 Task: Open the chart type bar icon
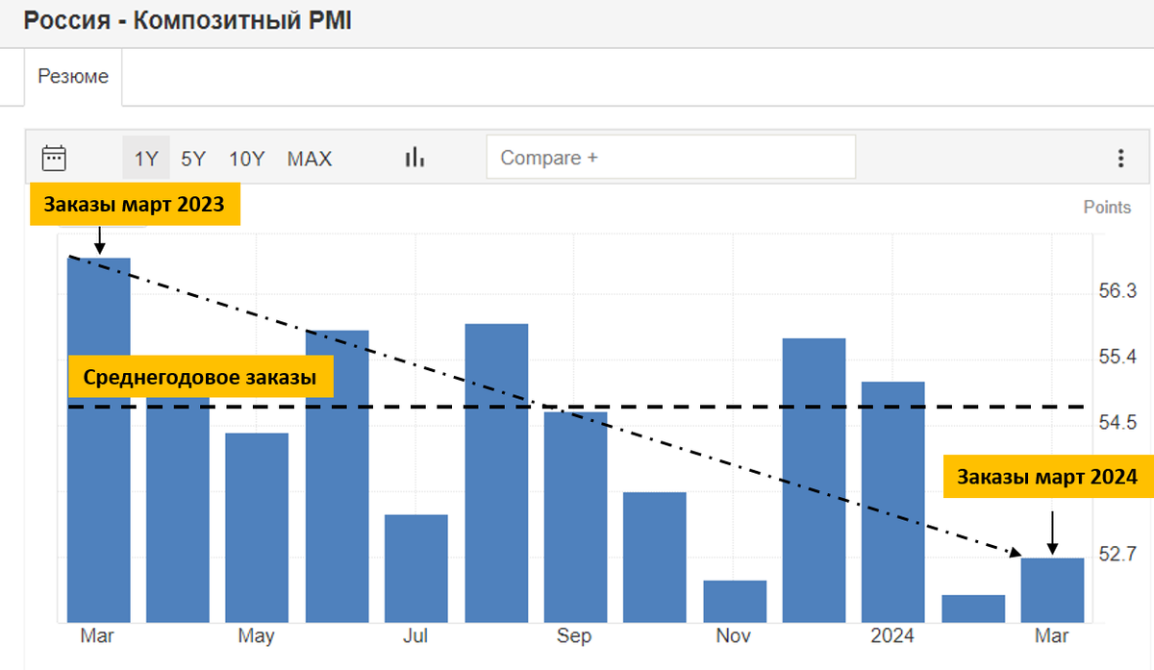[414, 157]
